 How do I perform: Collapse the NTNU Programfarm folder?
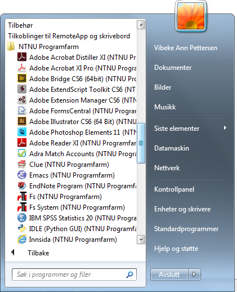coord(43,47)
